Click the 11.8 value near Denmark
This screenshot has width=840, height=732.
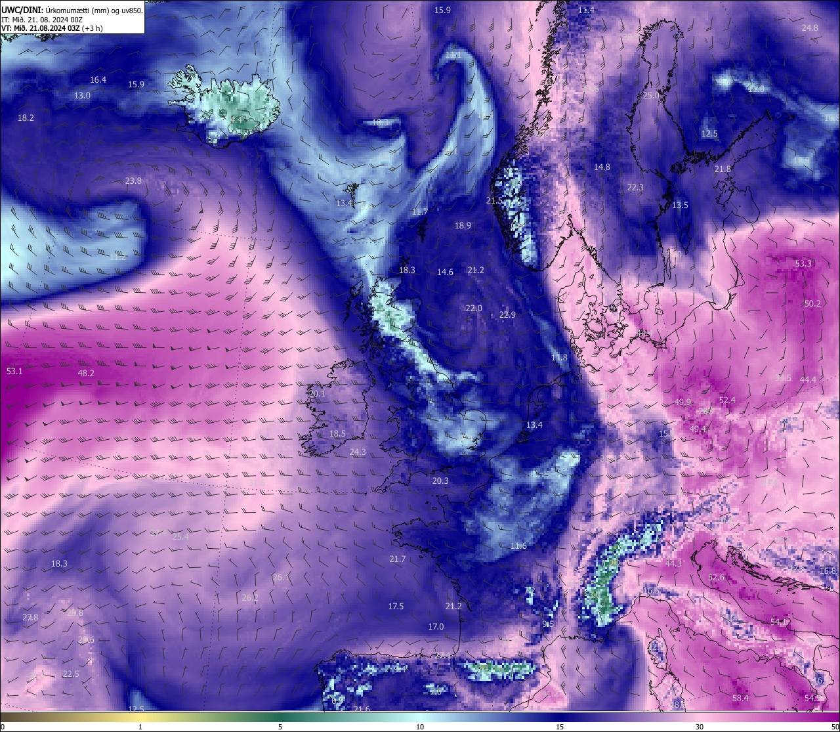[559, 358]
